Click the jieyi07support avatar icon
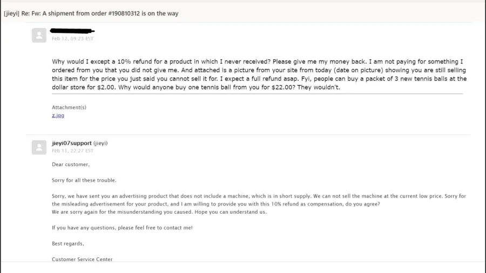Screen dimensions: 486x273 point(39,147)
